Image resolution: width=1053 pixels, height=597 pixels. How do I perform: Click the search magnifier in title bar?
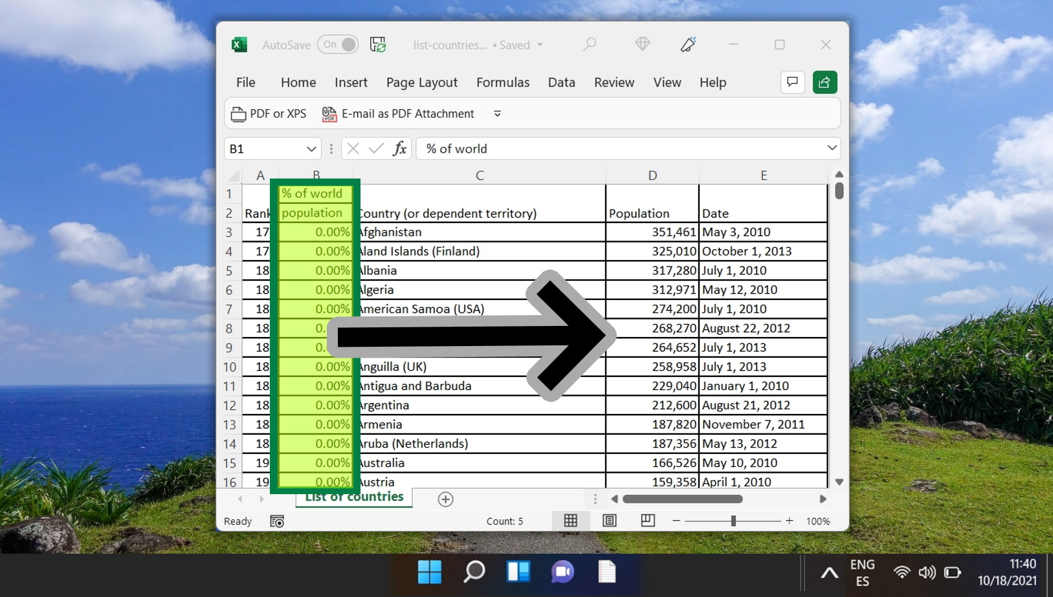pos(590,45)
